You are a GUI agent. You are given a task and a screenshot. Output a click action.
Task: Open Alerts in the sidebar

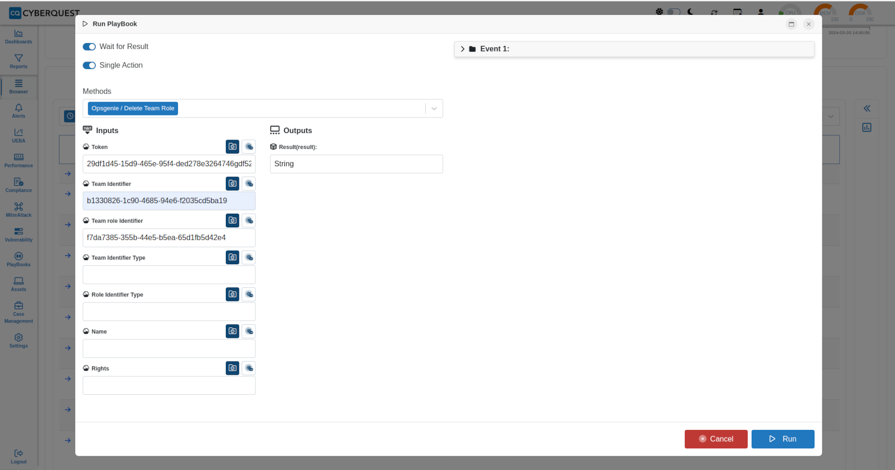18,111
